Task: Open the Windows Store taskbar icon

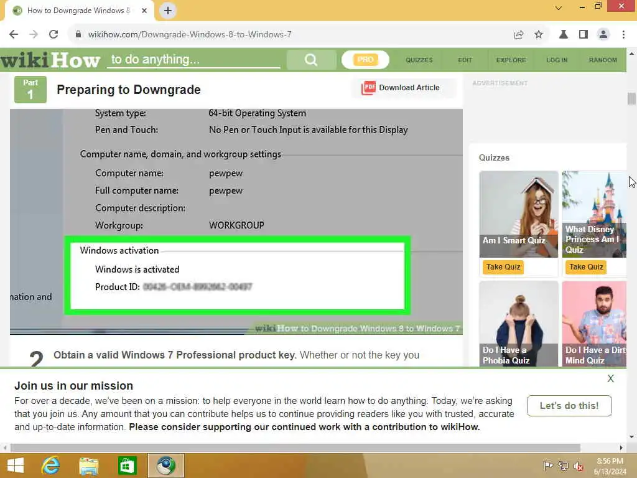Action: click(x=127, y=466)
